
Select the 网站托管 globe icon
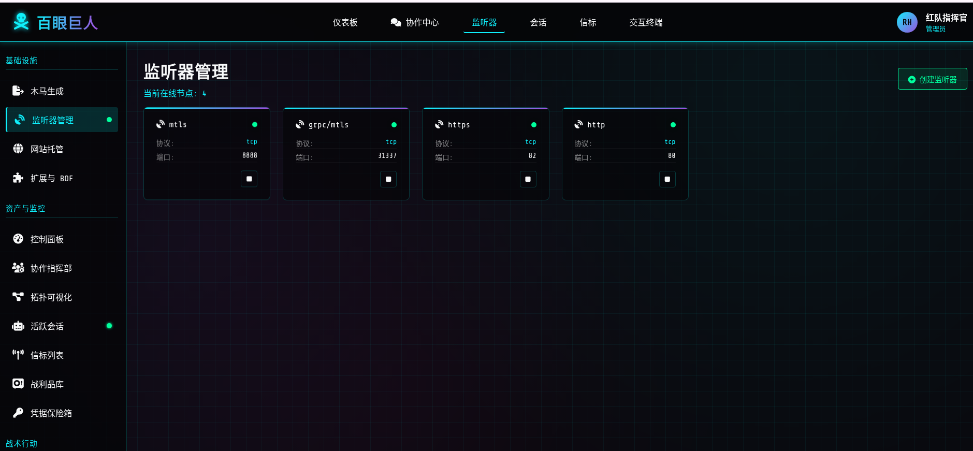18,149
